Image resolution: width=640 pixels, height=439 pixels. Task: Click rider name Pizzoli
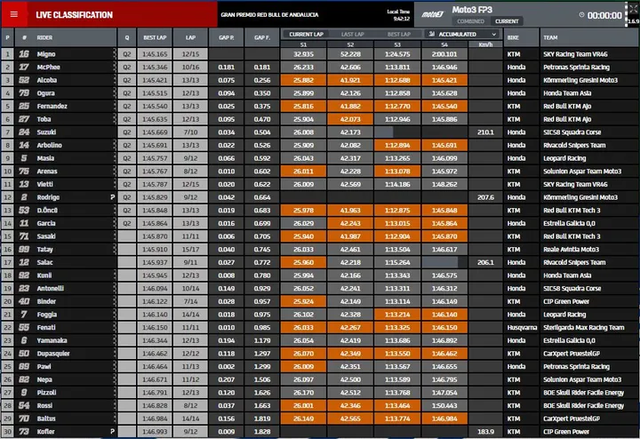point(46,393)
